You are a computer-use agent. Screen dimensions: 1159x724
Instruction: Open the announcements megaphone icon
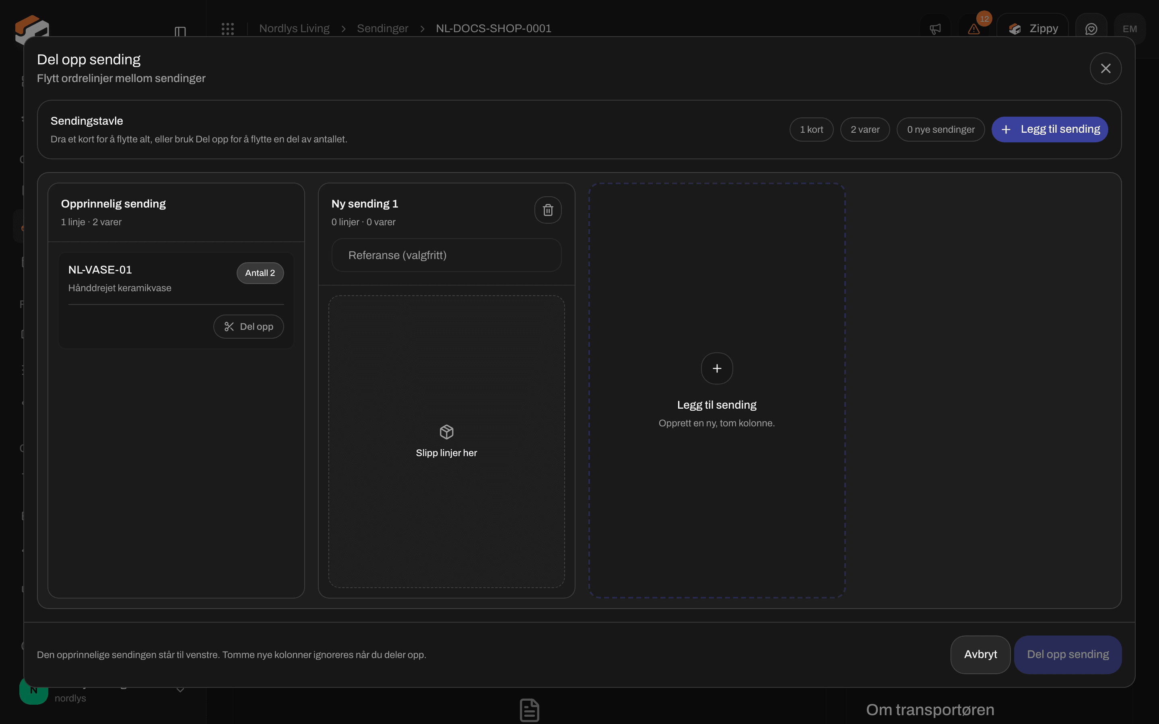coord(935,29)
